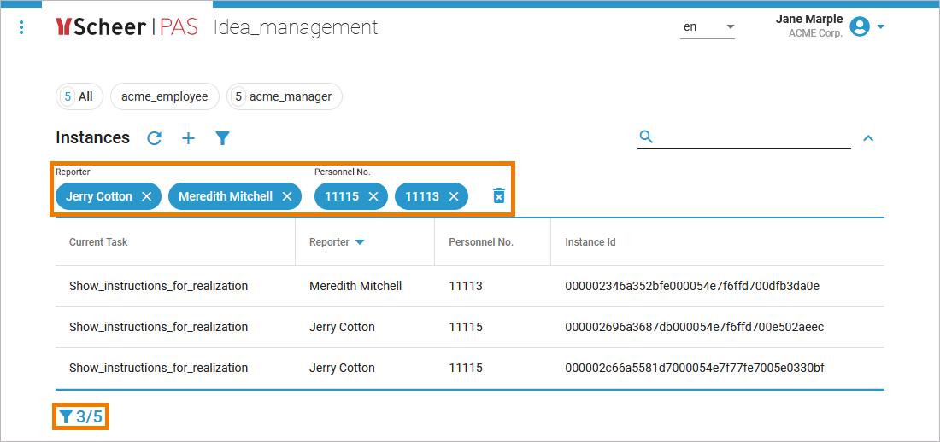Open the language dropdown showing en
This screenshot has height=442, width=940.
pyautogui.click(x=708, y=27)
